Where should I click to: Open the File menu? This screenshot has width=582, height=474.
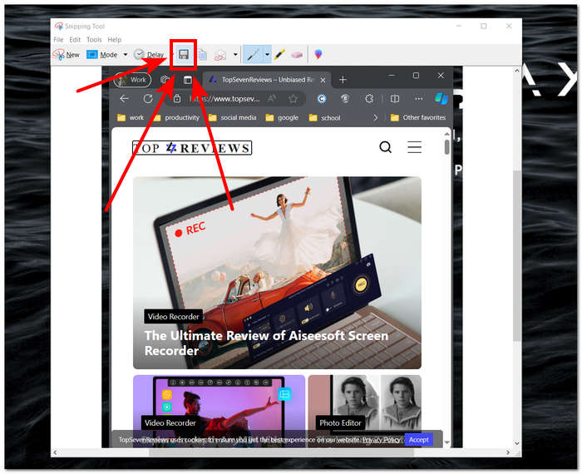pos(58,39)
